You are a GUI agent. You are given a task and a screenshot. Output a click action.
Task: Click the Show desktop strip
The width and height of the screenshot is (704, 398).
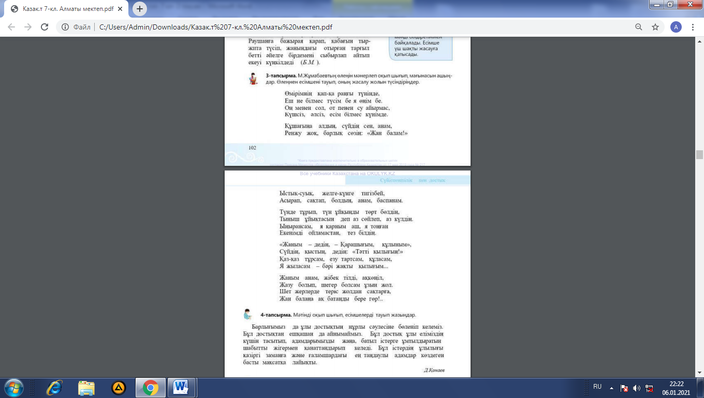[x=700, y=388]
